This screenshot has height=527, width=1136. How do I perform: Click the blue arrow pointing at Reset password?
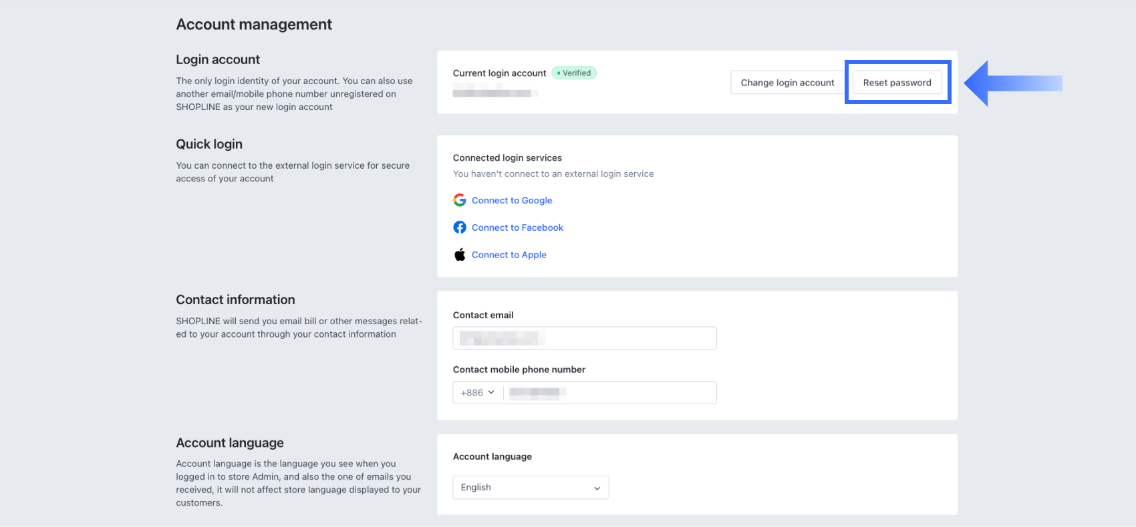1012,83
